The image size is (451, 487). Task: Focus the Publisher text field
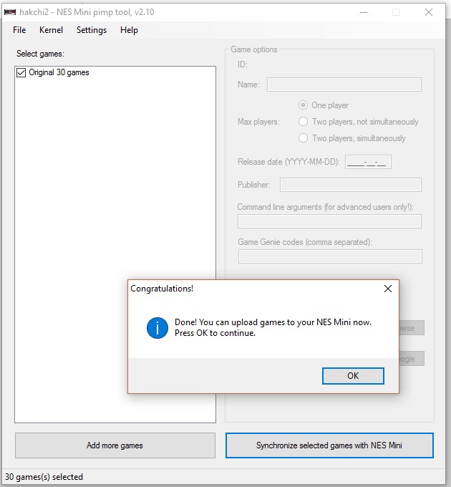pyautogui.click(x=350, y=185)
